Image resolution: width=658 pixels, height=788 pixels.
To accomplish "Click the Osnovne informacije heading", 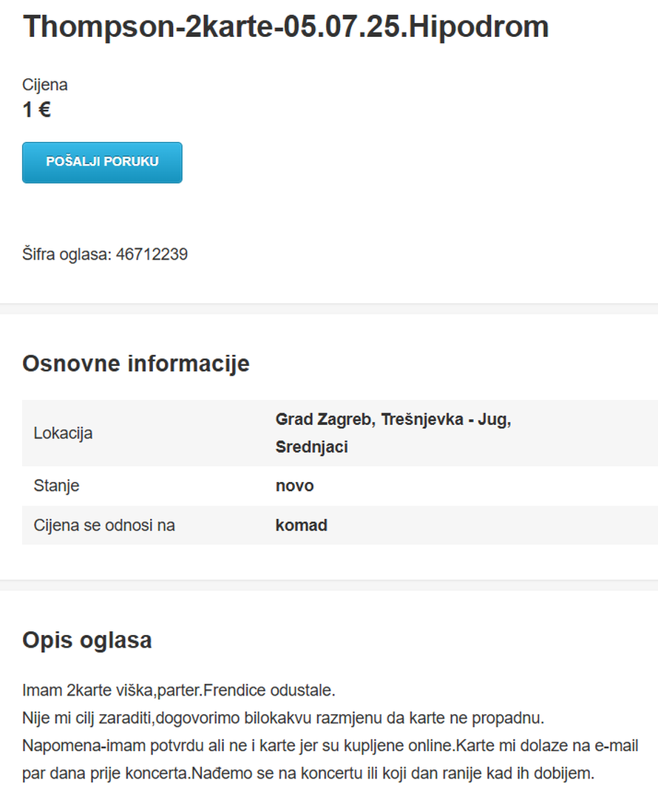I will point(136,364).
